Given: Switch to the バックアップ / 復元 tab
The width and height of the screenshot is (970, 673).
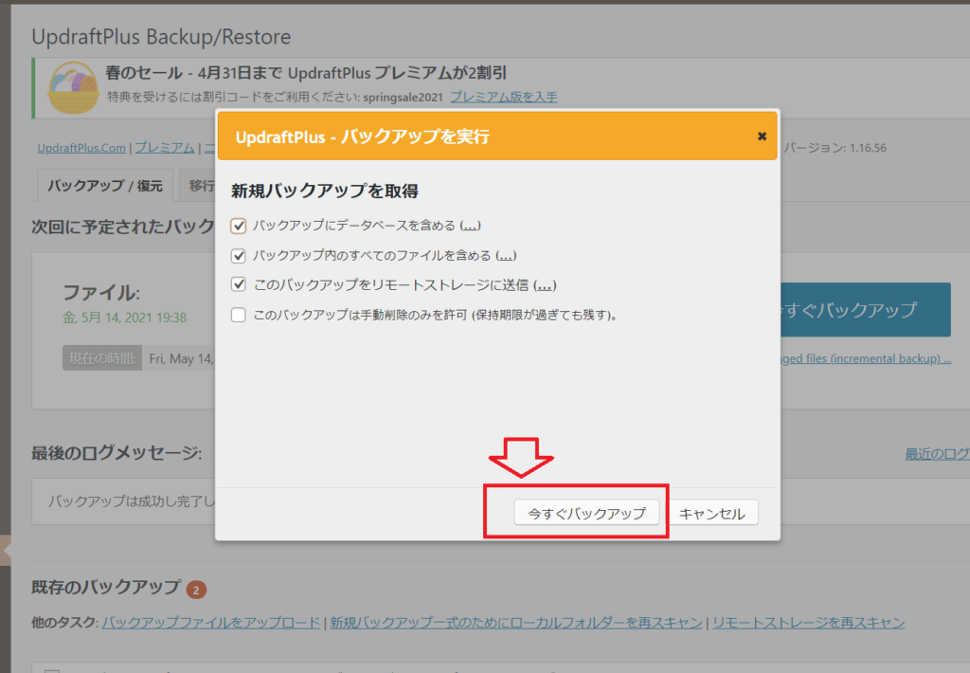Looking at the screenshot, I should coord(104,186).
